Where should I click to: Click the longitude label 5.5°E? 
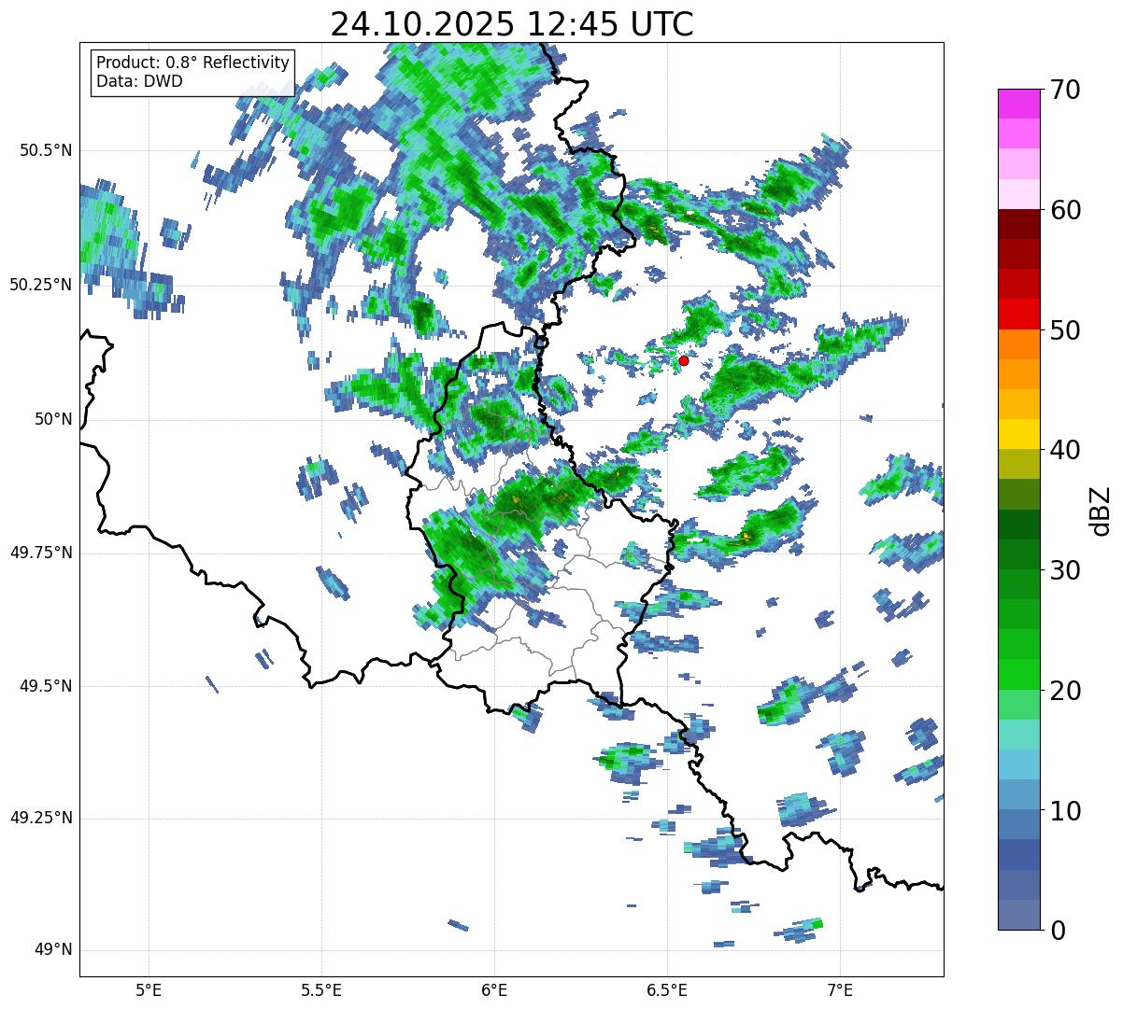321,989
